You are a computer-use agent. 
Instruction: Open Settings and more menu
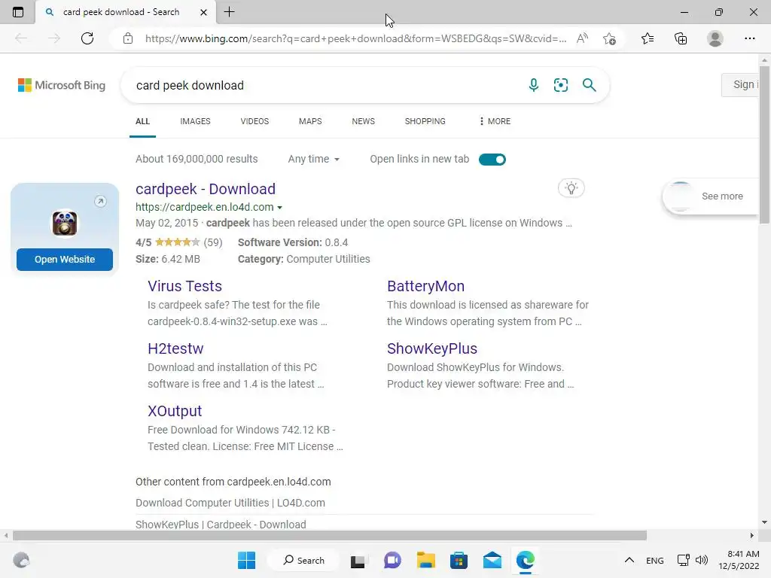coord(749,38)
